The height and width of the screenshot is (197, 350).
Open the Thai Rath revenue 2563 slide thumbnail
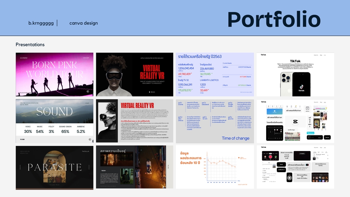(215, 74)
